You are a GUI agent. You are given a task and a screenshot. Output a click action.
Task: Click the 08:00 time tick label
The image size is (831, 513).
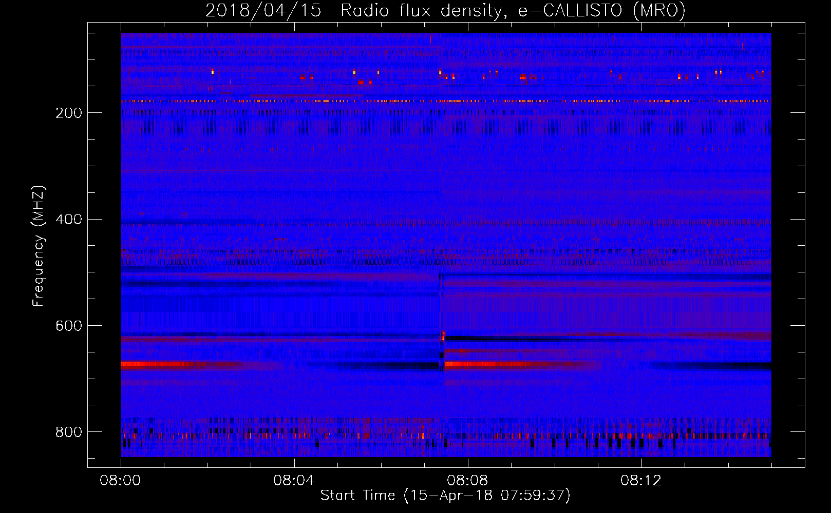[121, 481]
